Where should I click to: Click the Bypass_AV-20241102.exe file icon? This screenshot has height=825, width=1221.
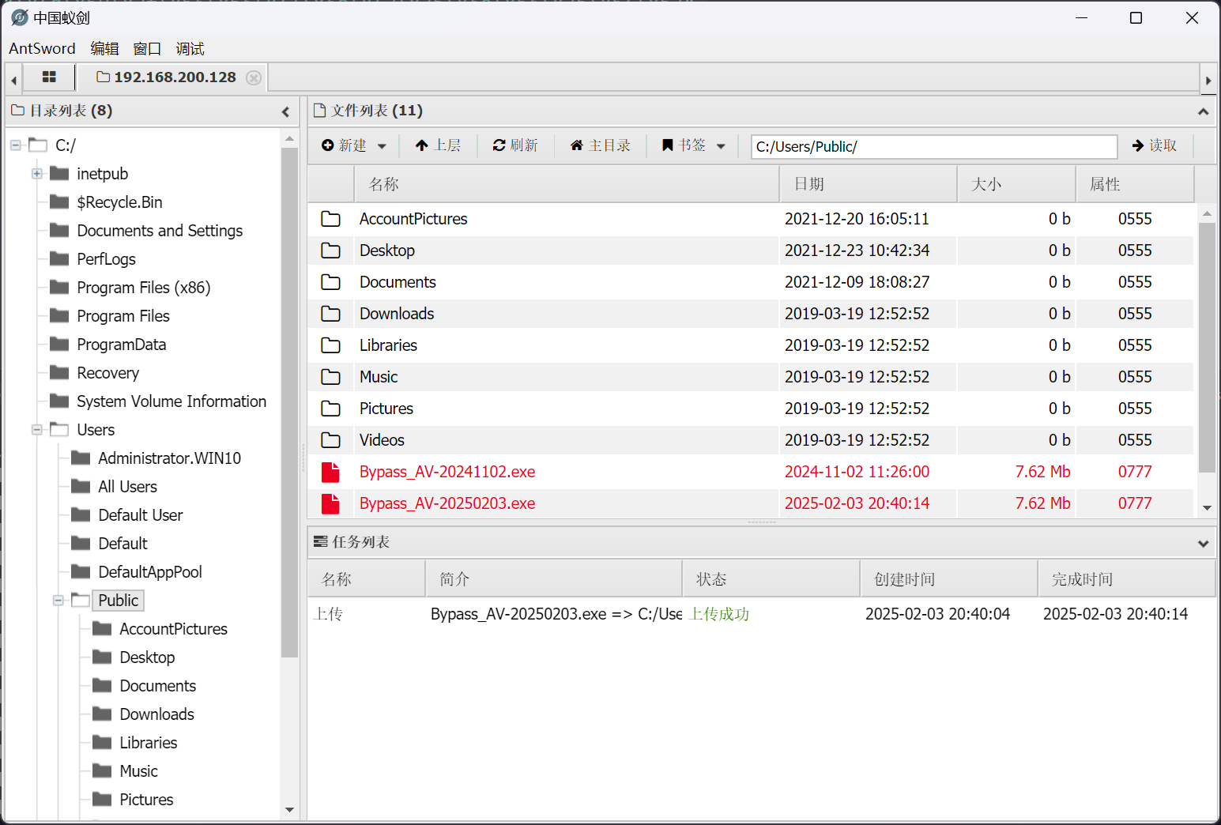coord(330,472)
